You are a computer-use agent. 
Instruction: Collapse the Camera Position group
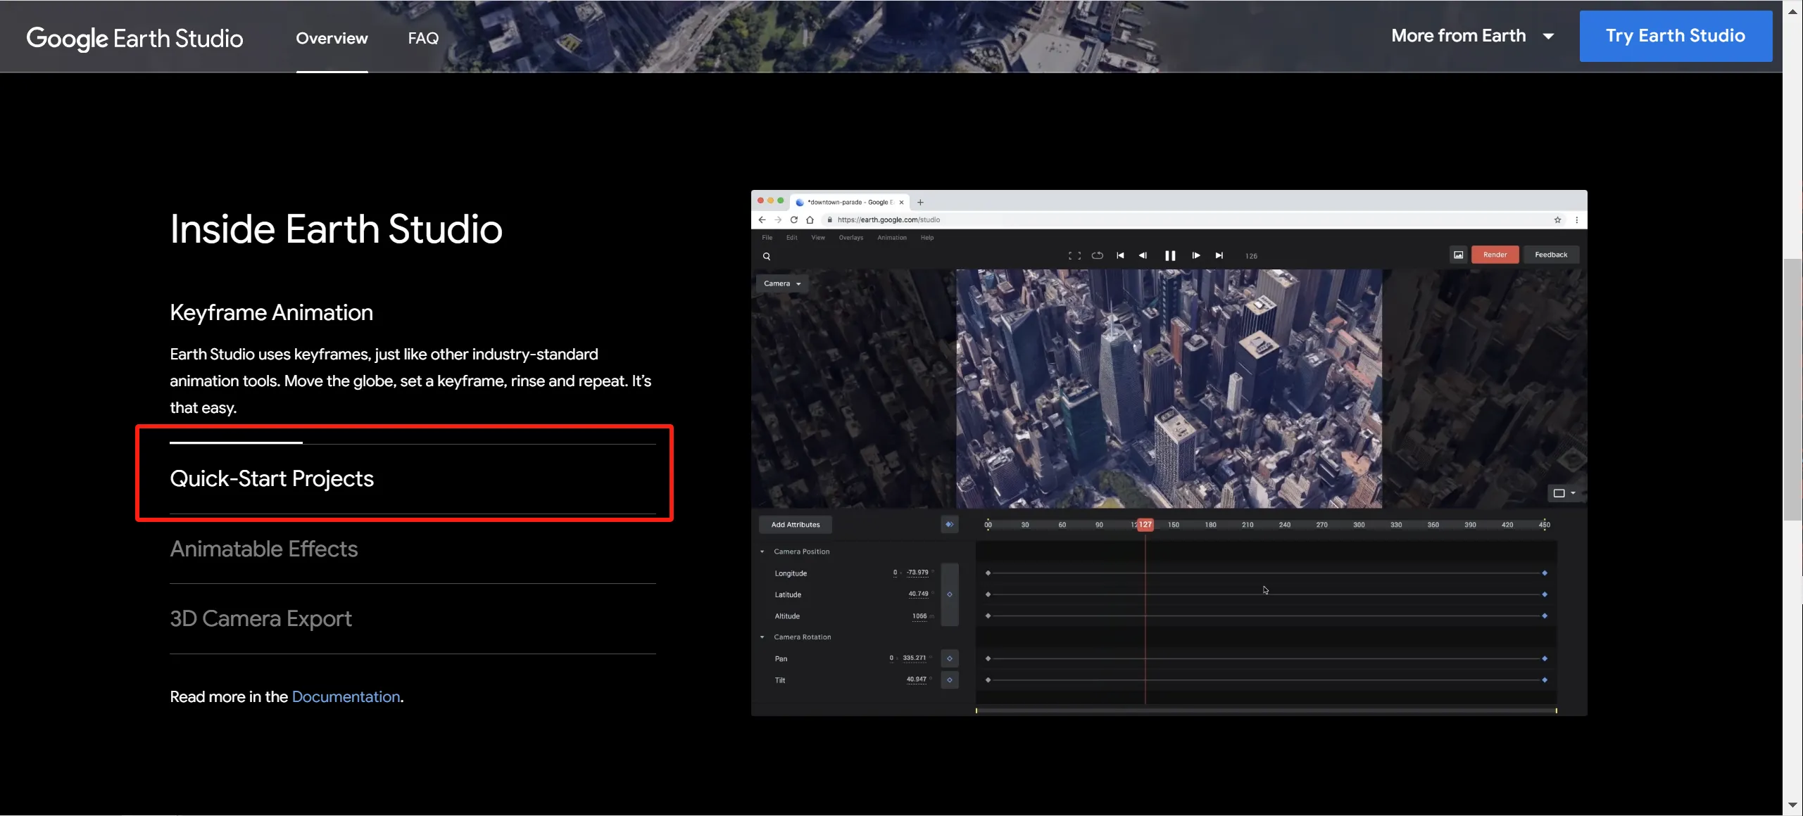(x=762, y=552)
